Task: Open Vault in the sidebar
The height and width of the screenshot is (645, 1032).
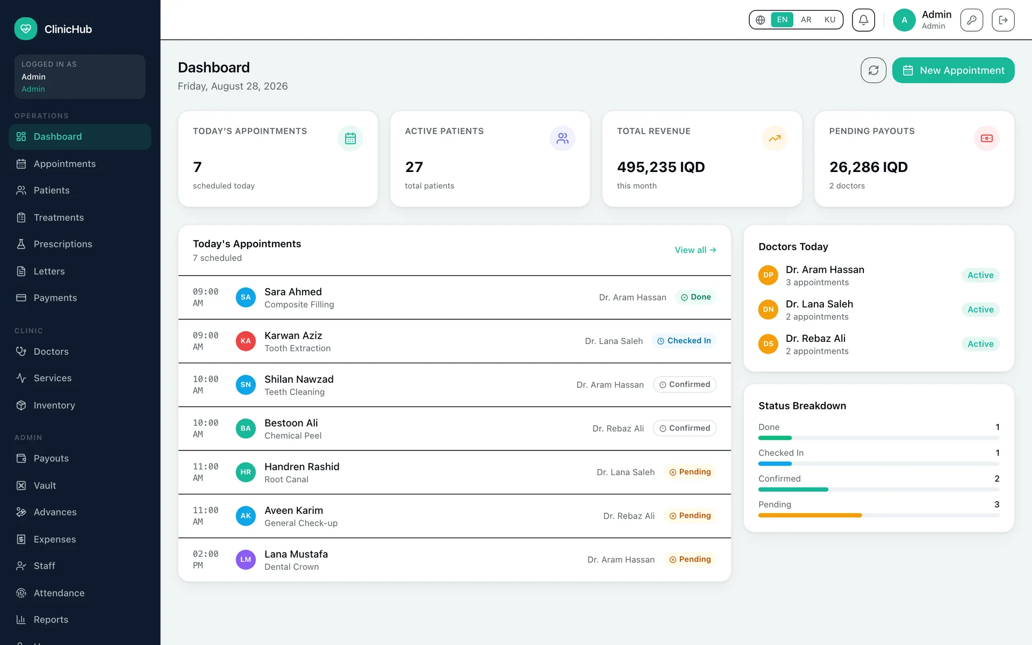Action: point(80,486)
